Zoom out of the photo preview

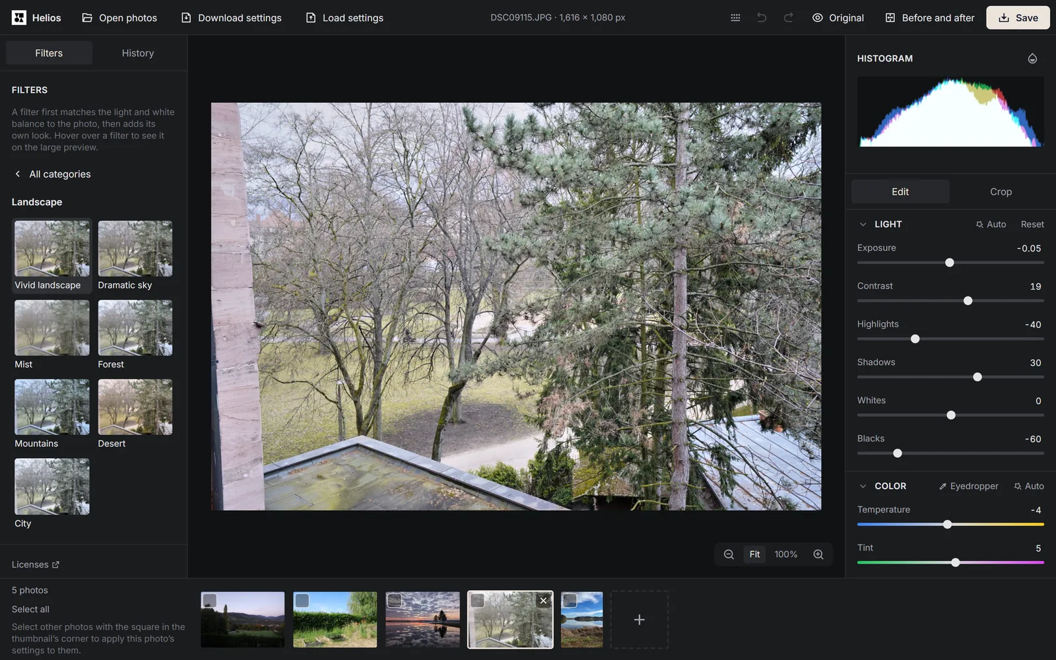point(729,554)
